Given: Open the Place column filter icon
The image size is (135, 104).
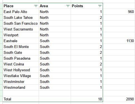Looking at the screenshot, I should click(36, 6).
